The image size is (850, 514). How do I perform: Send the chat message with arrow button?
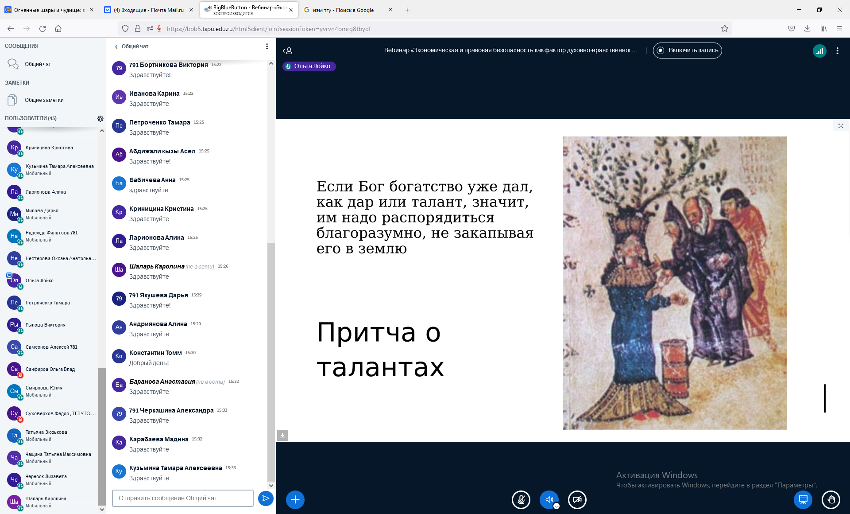(x=266, y=498)
